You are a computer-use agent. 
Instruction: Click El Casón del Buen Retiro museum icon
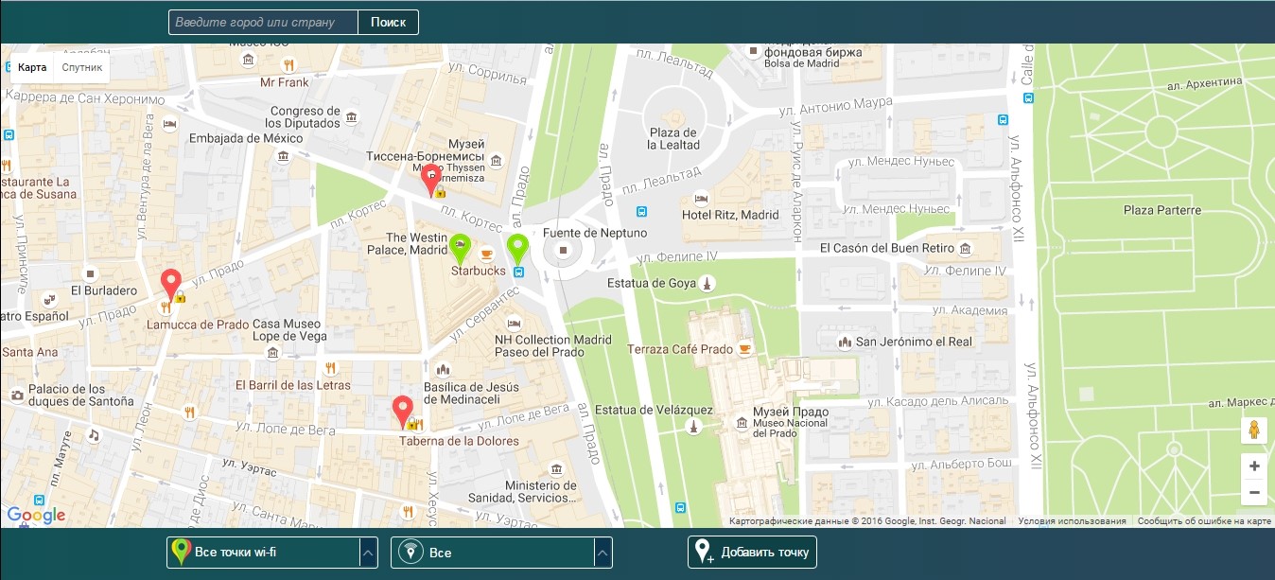coord(966,249)
